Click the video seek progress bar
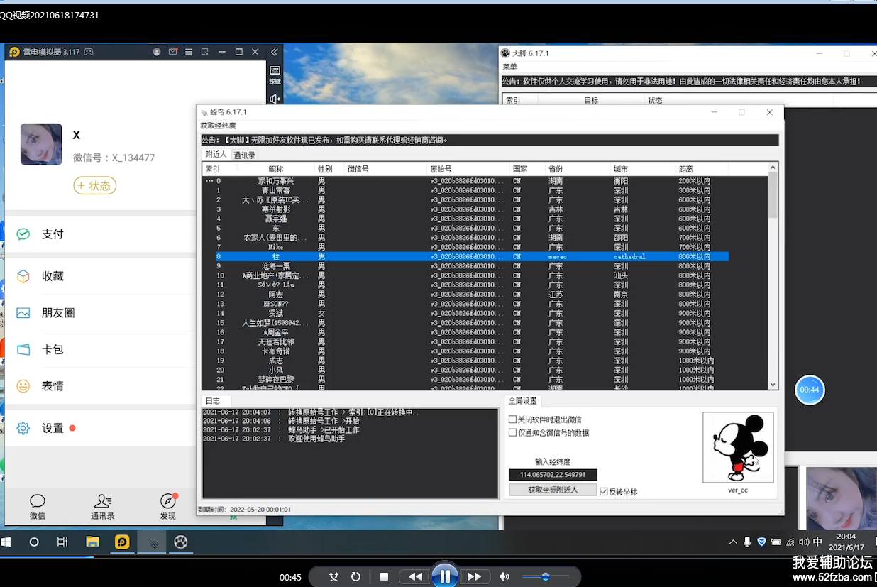 click(x=438, y=556)
